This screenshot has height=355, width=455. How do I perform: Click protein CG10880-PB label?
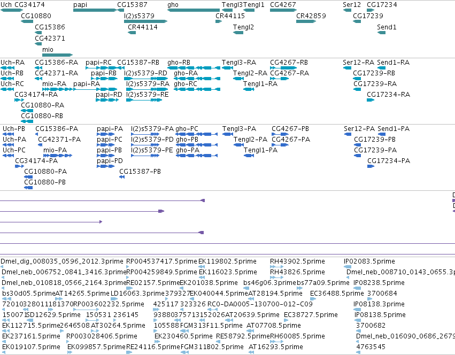45,182
